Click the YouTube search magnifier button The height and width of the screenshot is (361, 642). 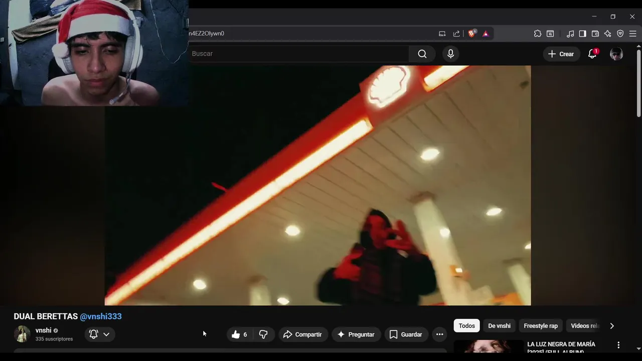click(x=422, y=54)
